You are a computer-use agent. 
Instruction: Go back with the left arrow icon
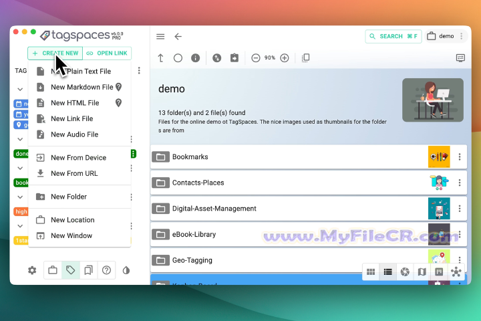point(178,37)
